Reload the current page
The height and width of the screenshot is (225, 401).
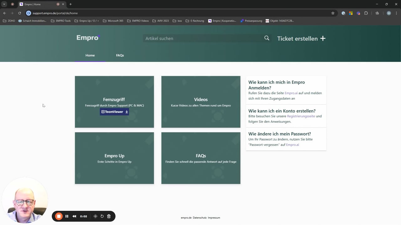click(19, 13)
